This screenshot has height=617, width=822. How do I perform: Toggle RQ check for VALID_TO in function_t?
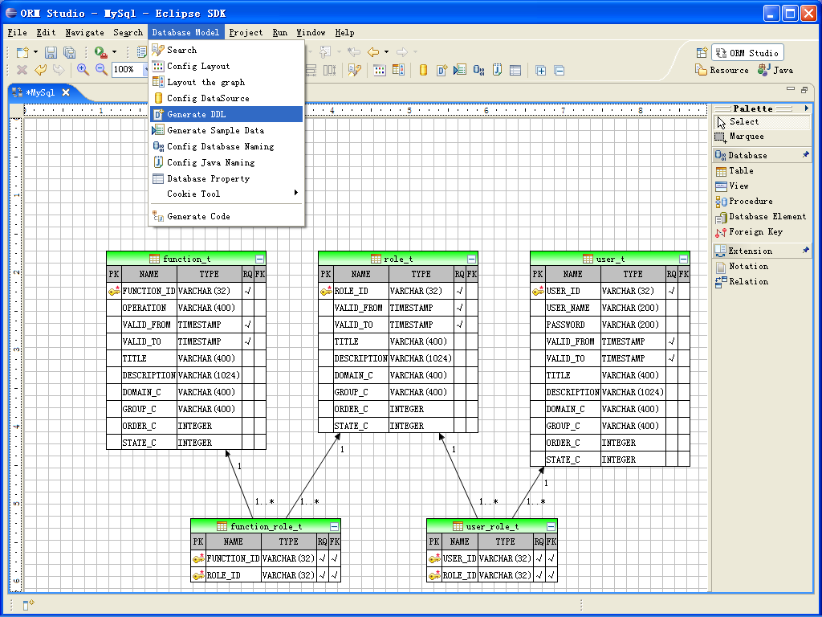tap(247, 341)
